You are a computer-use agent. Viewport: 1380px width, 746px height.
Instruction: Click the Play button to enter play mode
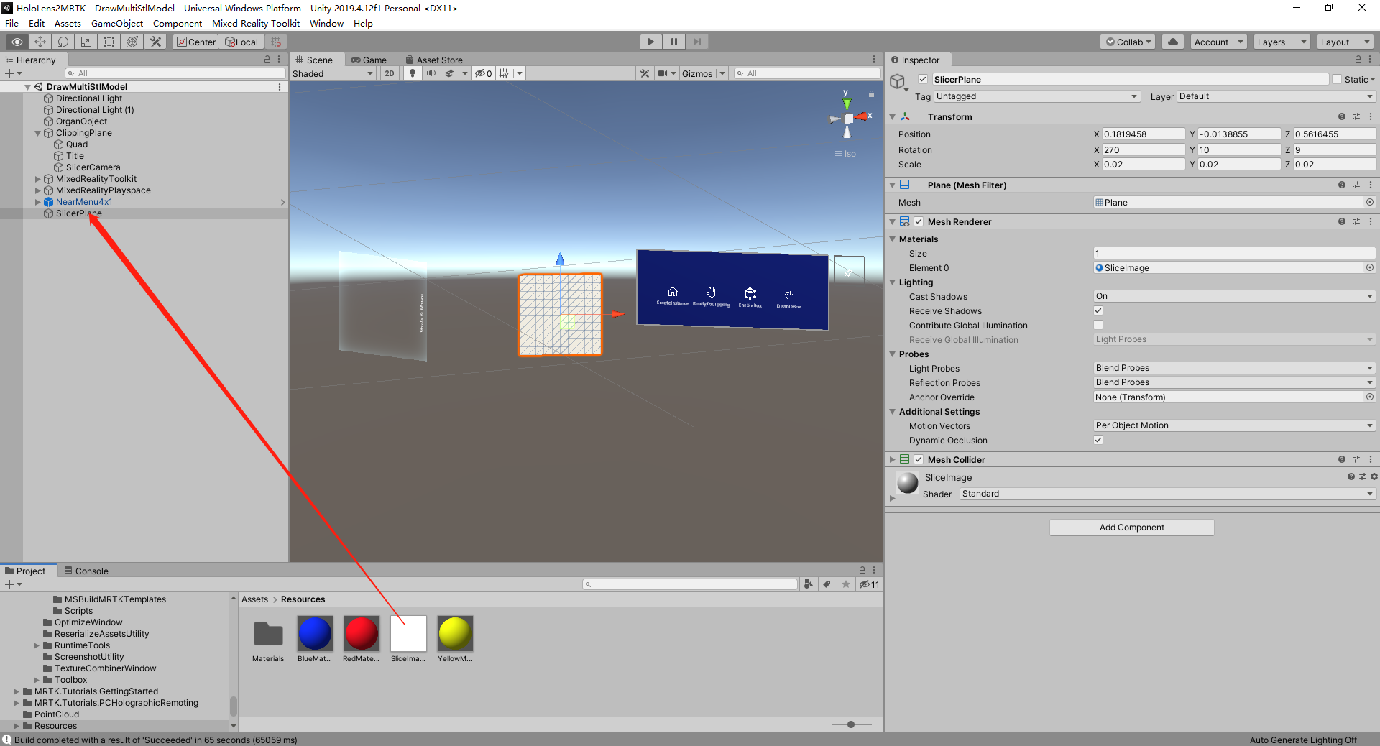click(x=650, y=42)
